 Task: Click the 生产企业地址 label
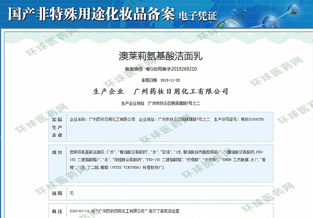[133, 104]
